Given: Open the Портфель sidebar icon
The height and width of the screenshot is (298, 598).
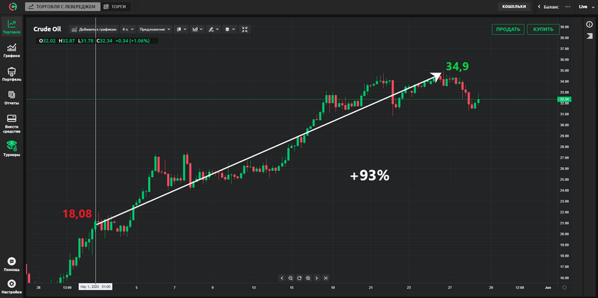Looking at the screenshot, I should 12,74.
